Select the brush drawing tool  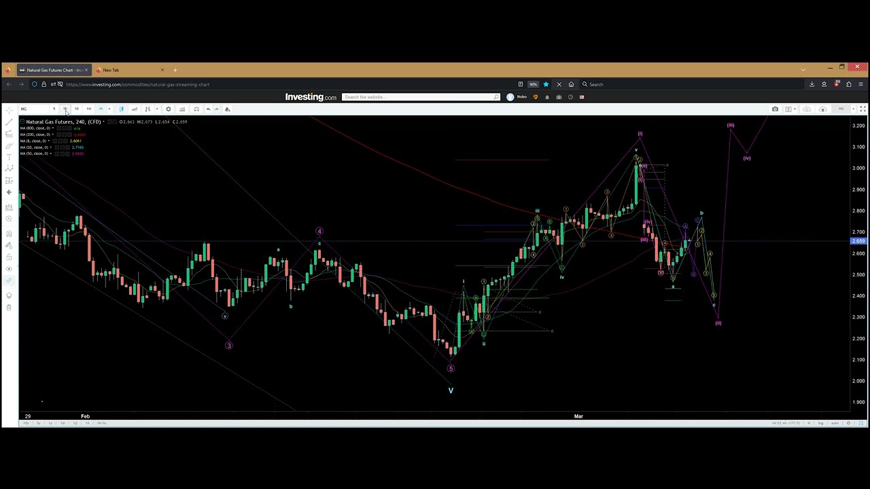click(x=9, y=146)
